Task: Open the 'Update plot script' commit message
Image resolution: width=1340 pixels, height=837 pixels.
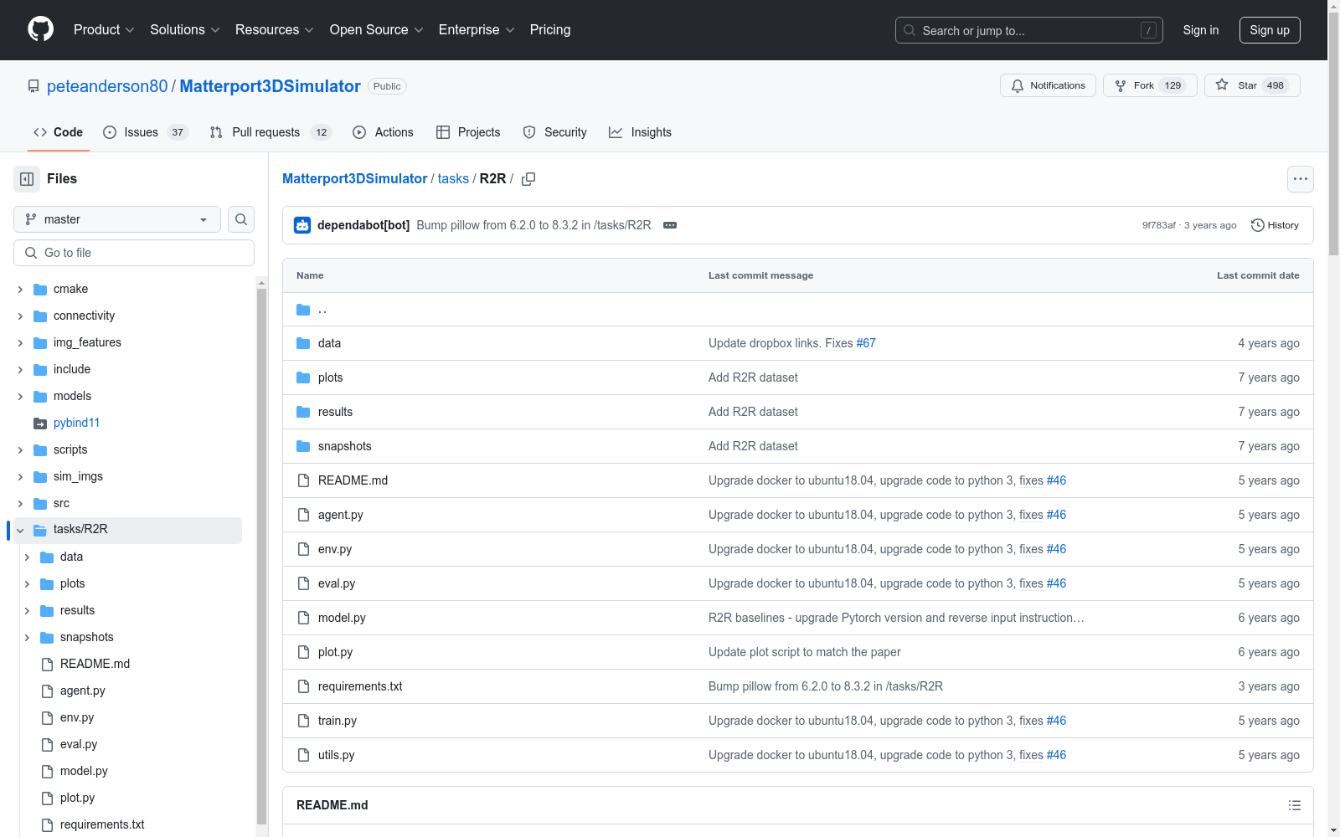Action: [x=805, y=652]
